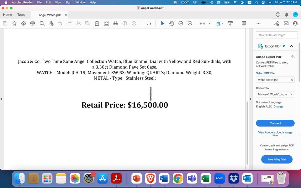Open the Help menu
This screenshot has height=188, width=301.
(93, 3)
